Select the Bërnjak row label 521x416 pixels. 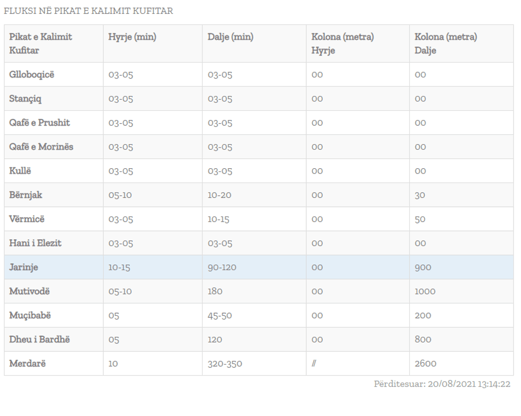[26, 195]
